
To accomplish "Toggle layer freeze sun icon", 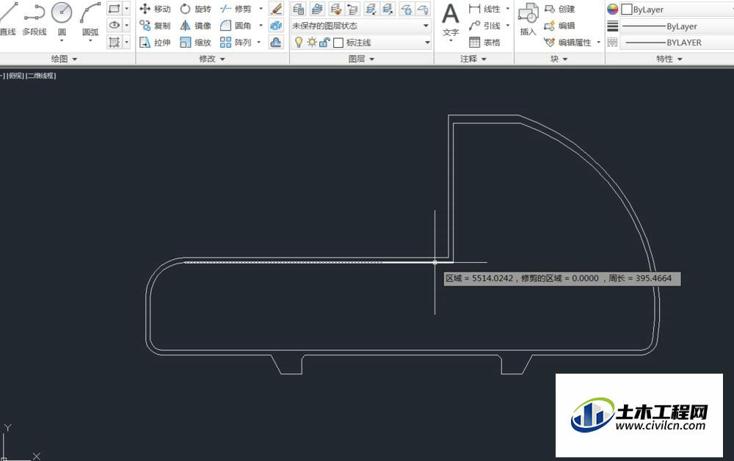I will coord(312,43).
